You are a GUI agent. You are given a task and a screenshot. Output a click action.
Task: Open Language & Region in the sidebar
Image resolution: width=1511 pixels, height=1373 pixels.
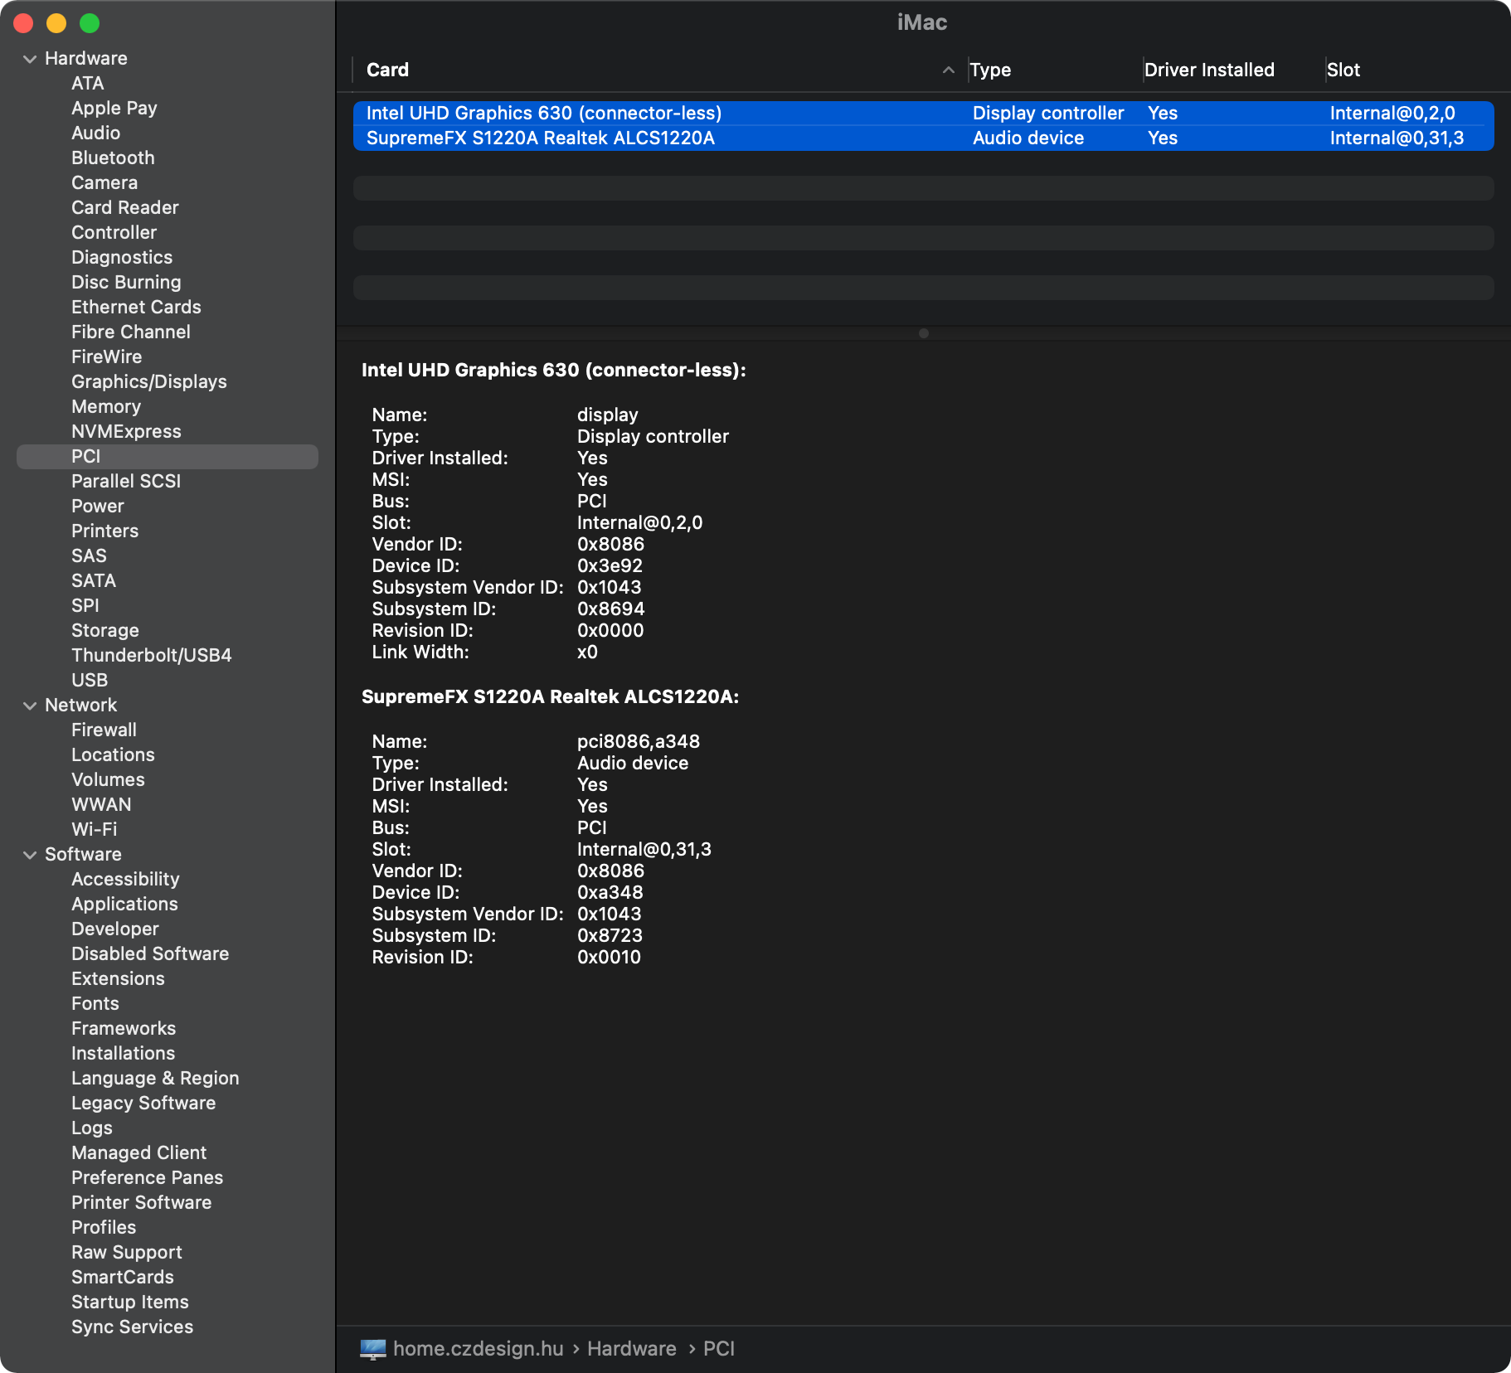coord(155,1079)
